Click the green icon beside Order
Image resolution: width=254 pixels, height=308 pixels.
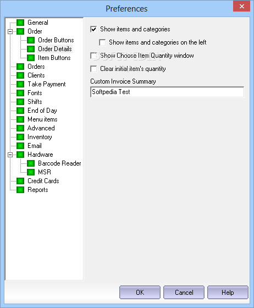coord(20,31)
